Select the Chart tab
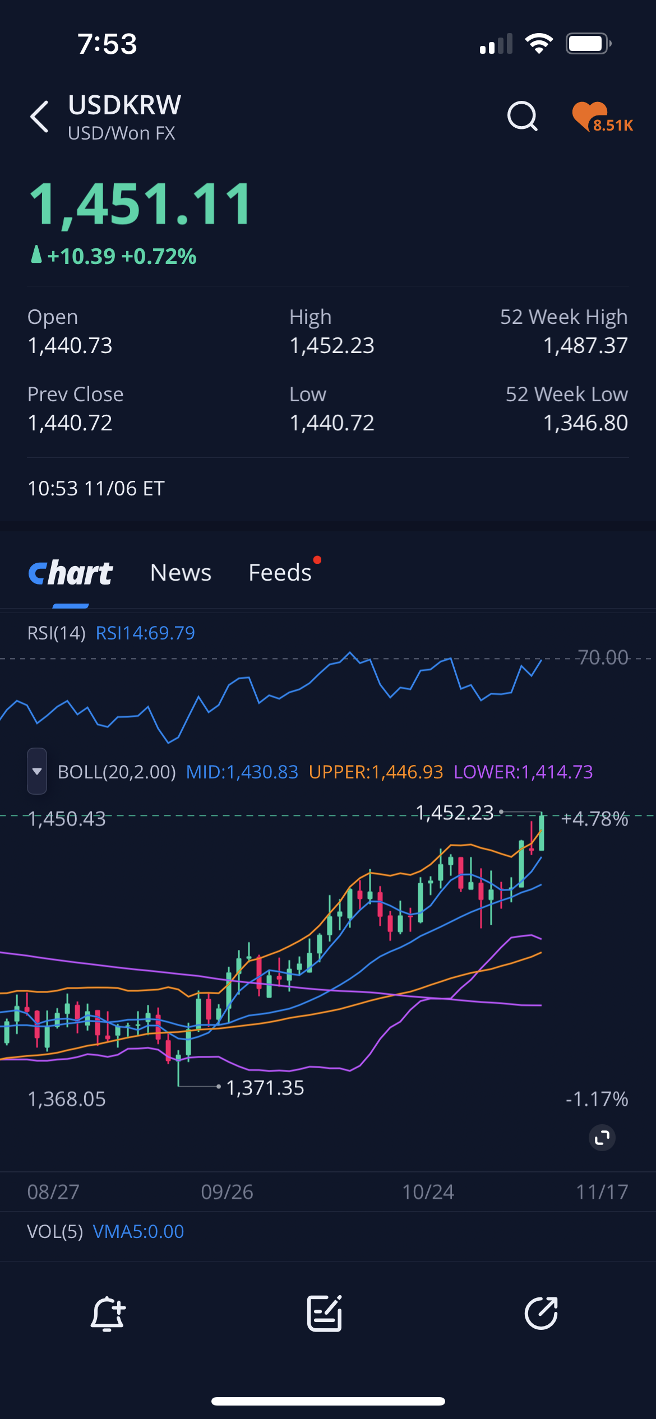 [x=71, y=573]
